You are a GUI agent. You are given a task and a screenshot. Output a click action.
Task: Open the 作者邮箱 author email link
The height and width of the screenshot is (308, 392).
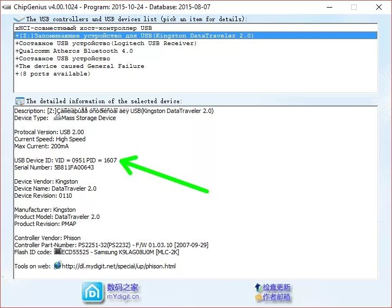coord(276,297)
